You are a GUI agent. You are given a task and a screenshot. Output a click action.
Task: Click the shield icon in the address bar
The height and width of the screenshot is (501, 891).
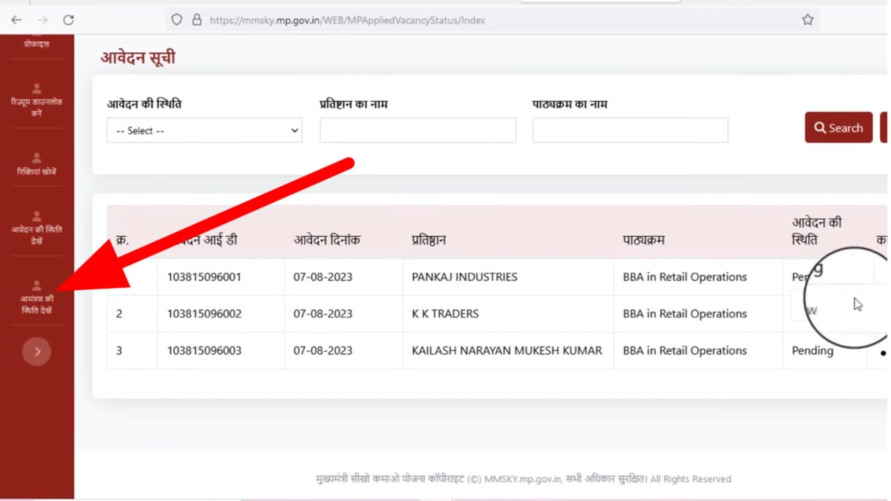coord(176,19)
